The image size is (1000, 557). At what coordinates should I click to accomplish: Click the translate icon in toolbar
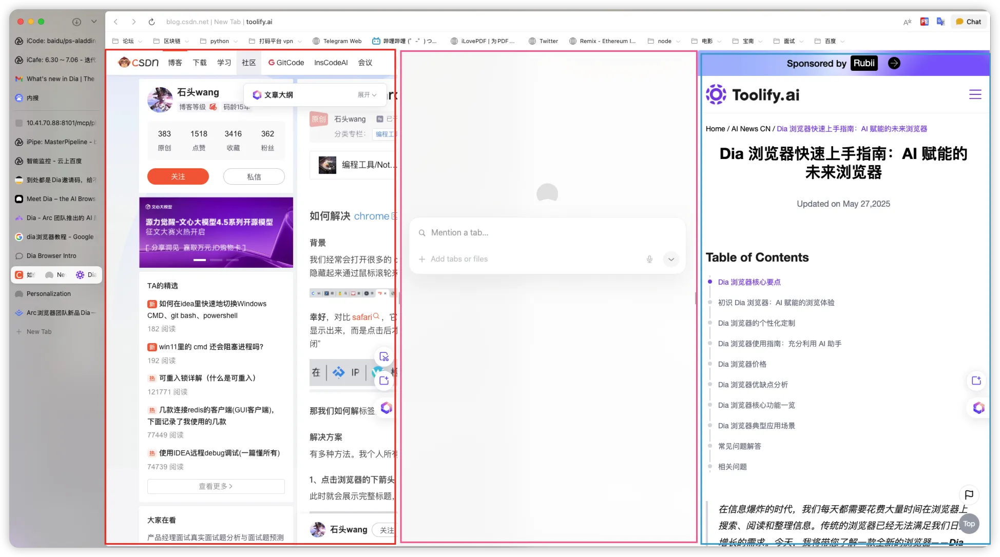coord(940,22)
